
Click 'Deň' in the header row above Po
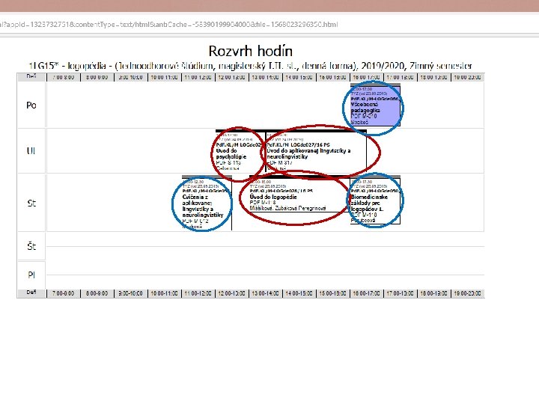point(31,76)
